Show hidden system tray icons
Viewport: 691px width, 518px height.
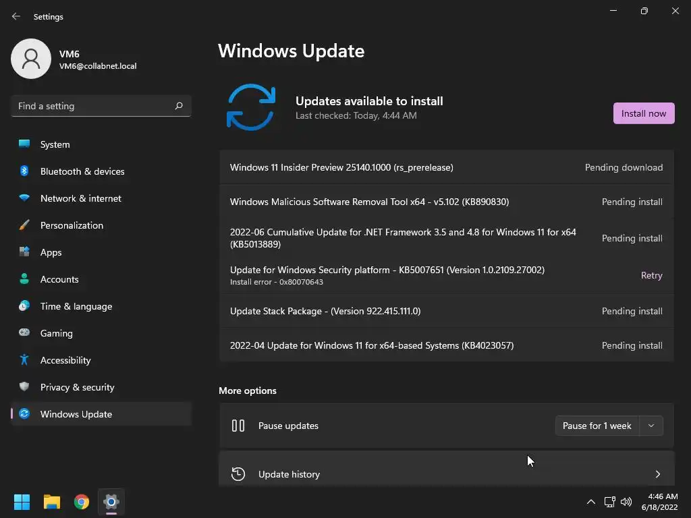pyautogui.click(x=591, y=502)
